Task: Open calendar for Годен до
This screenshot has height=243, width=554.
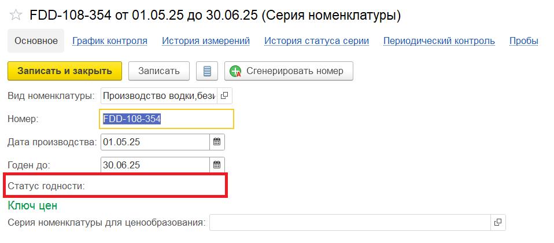Action: click(x=217, y=165)
